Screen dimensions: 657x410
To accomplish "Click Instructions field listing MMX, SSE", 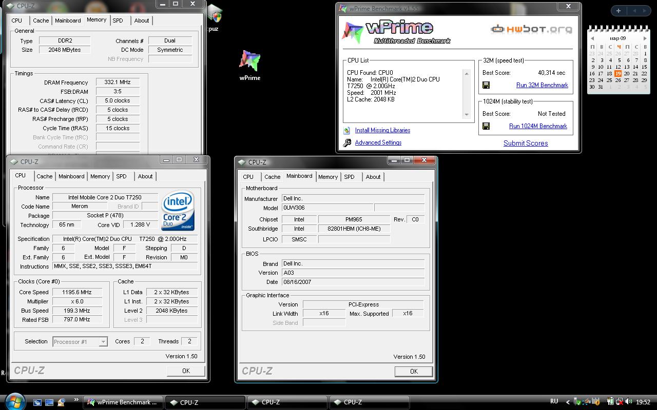I will click(125, 266).
